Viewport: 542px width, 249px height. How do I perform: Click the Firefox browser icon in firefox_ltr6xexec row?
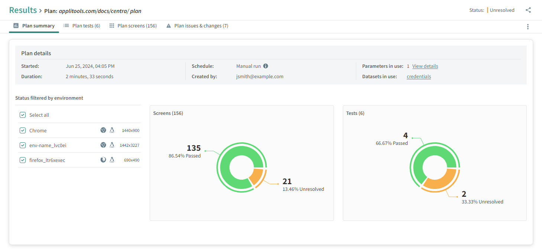pos(103,160)
